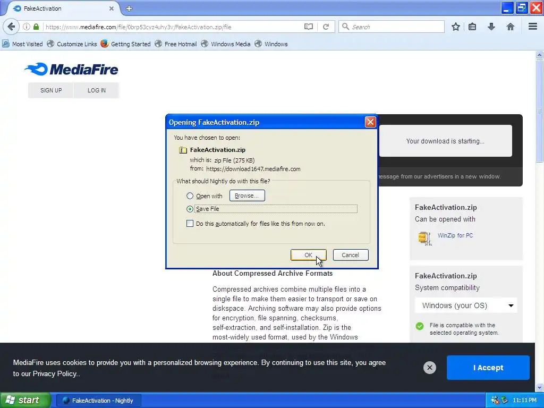Screen dimensions: 544x408
Task: Bookmark this page with star icon
Action: tap(455, 27)
